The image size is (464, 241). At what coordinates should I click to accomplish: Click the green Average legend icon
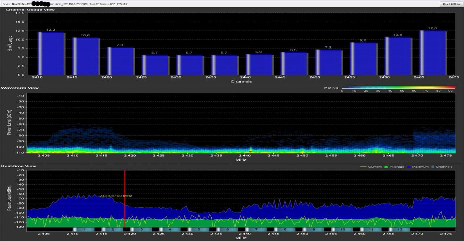tap(387, 167)
